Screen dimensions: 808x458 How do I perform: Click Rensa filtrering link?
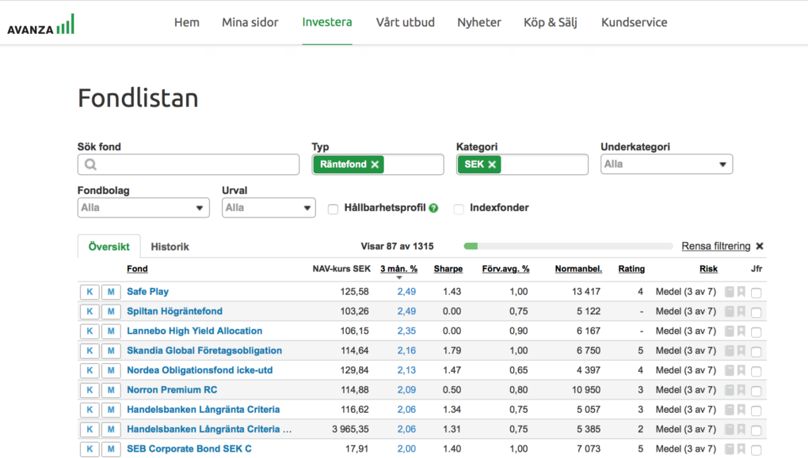[716, 246]
